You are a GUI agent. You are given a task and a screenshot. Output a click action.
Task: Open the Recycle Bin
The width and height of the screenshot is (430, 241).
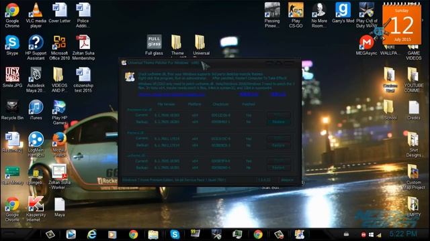tap(12, 110)
